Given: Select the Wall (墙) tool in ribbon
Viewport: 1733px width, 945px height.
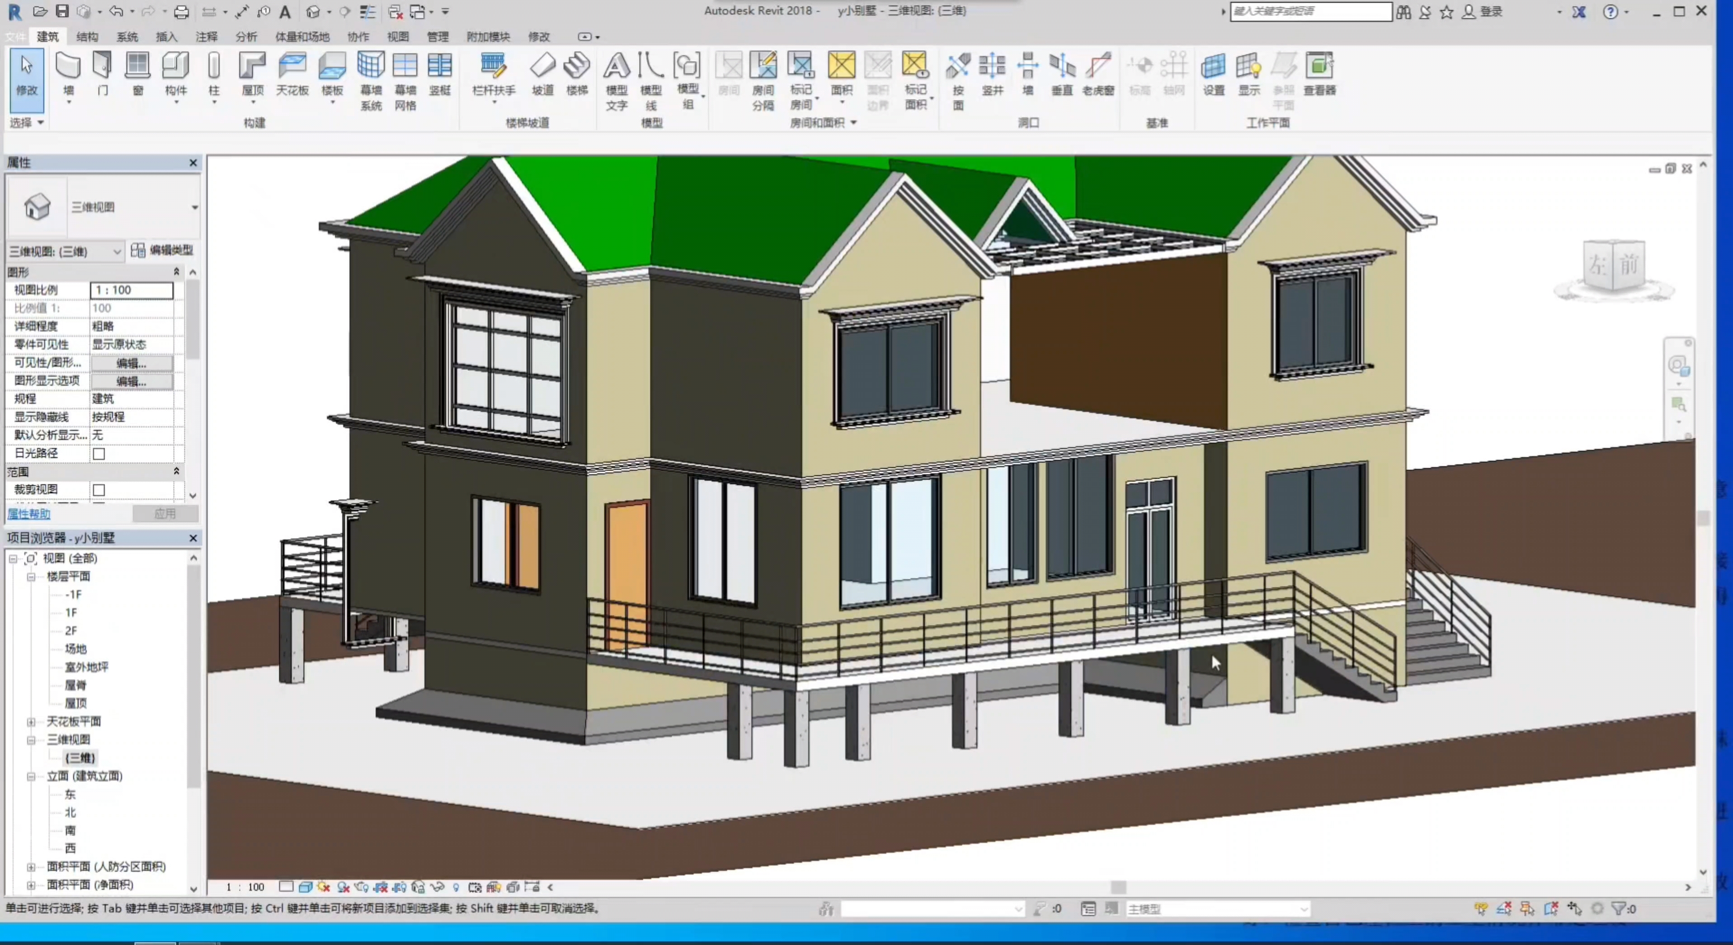Looking at the screenshot, I should [68, 66].
